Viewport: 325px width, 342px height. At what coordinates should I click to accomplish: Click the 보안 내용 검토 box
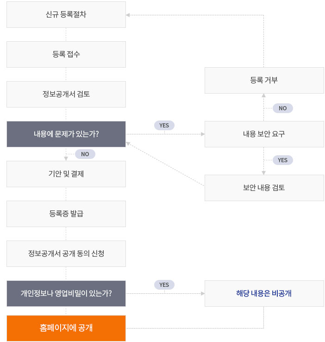[x=264, y=188]
